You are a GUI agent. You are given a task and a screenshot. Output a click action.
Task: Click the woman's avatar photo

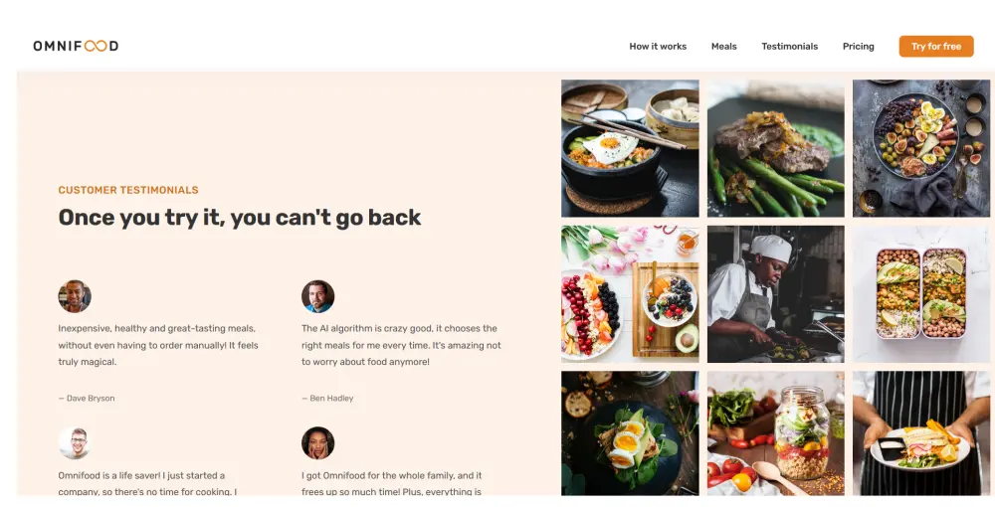click(318, 443)
